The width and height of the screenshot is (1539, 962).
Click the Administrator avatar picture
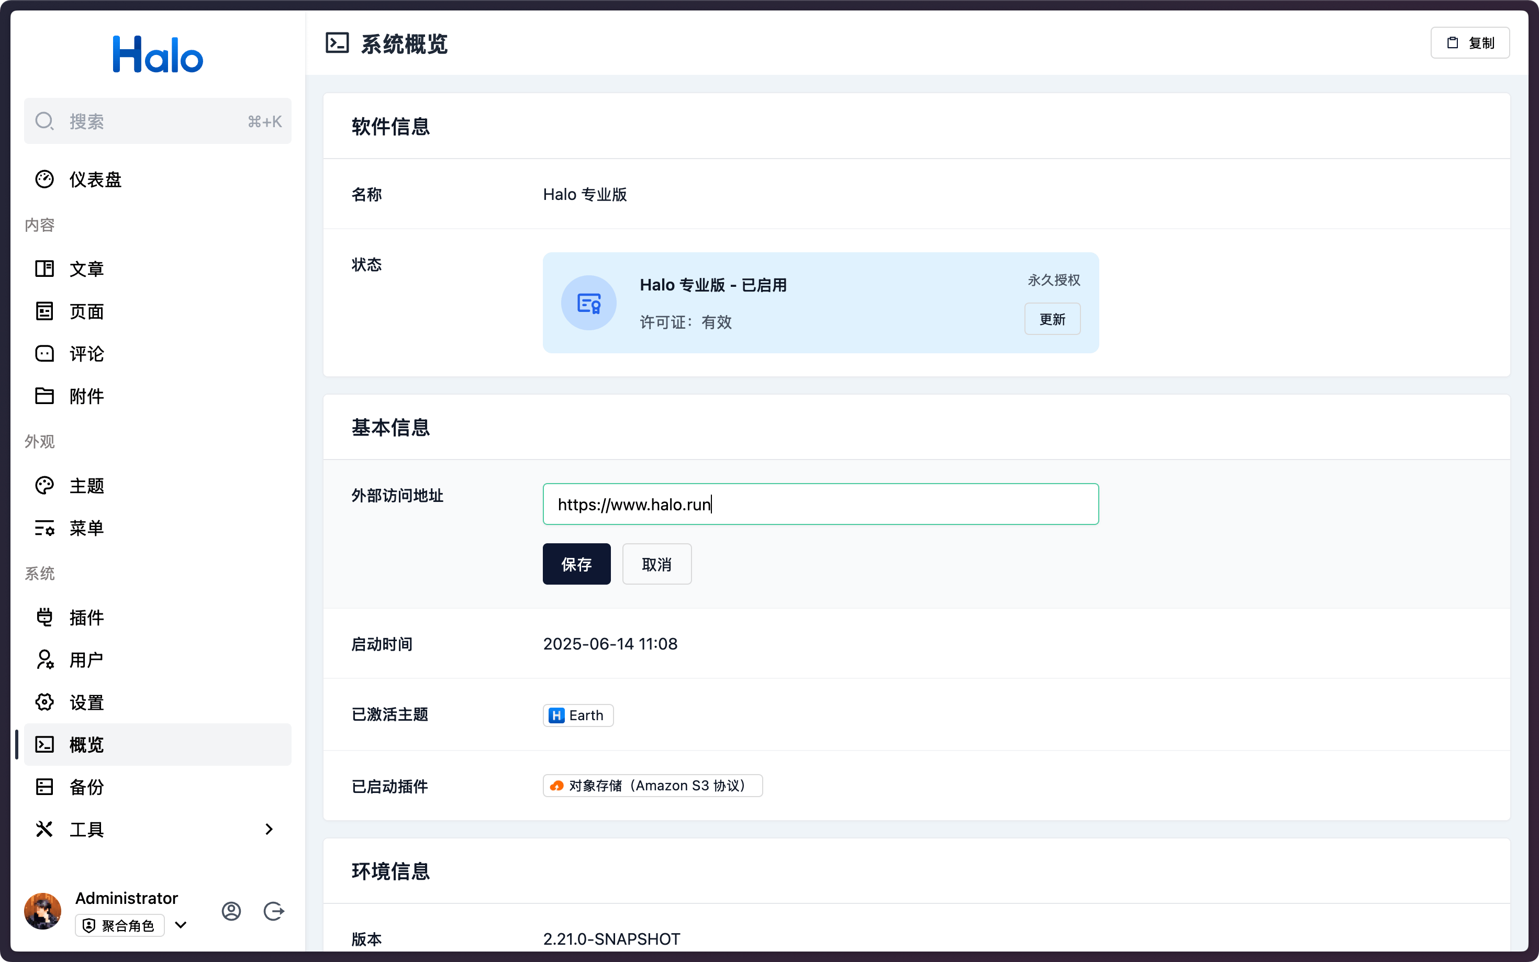[x=42, y=911]
